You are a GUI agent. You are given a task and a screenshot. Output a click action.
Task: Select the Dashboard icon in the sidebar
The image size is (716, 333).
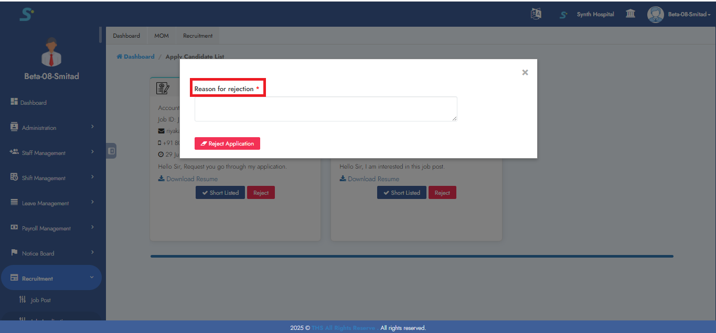(x=14, y=102)
